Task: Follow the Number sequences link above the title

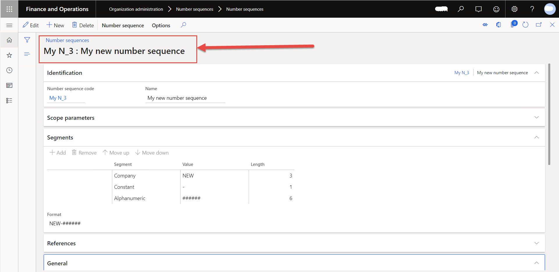Action: 67,40
